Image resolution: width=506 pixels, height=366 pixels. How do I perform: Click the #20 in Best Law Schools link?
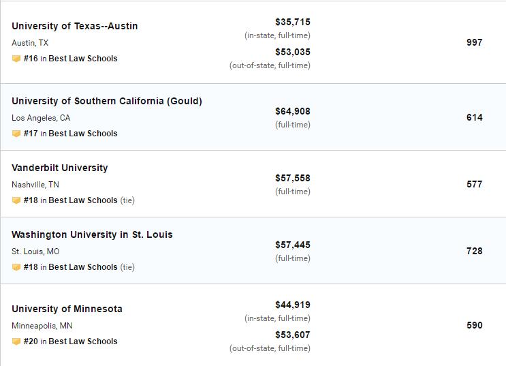pyautogui.click(x=70, y=341)
